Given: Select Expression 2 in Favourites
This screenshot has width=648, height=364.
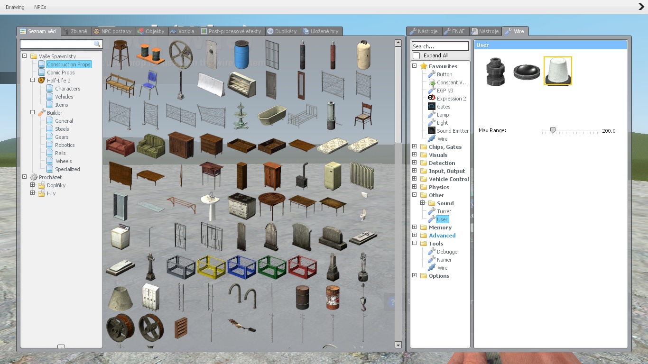Looking at the screenshot, I should [451, 99].
